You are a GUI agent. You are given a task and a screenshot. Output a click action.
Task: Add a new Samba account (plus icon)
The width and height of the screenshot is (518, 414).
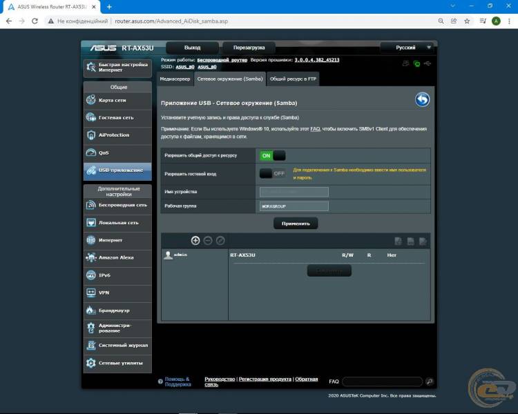(195, 241)
